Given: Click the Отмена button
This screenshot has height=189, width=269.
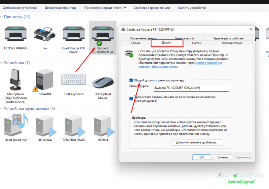Looking at the screenshot, I should [223, 157].
